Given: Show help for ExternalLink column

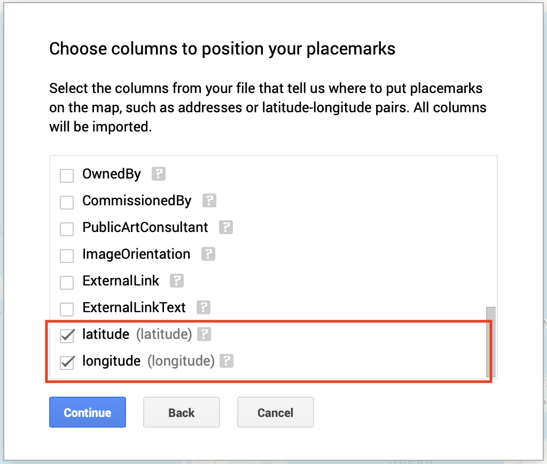Looking at the screenshot, I should 177,281.
